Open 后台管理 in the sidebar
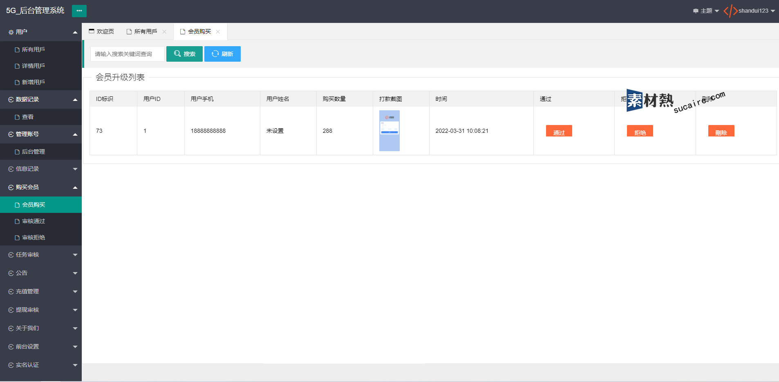 point(41,152)
